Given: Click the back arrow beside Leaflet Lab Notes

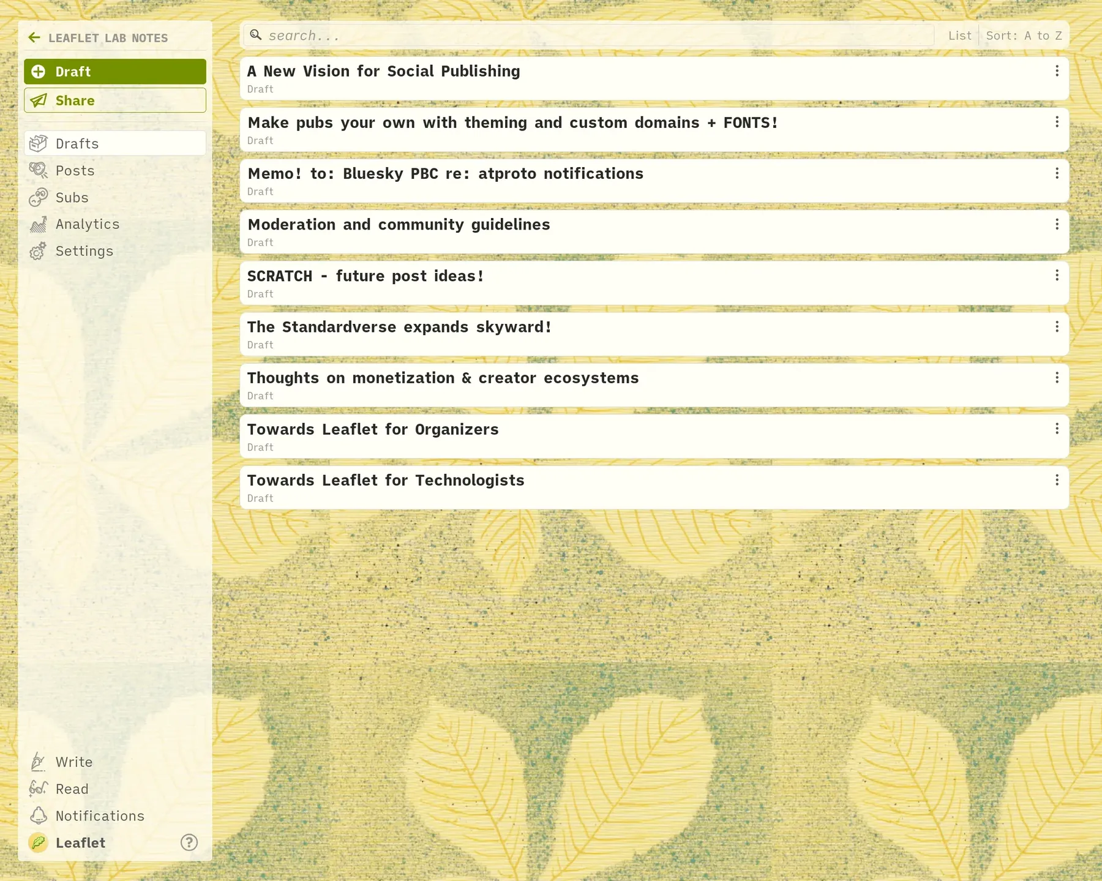Looking at the screenshot, I should [x=34, y=38].
